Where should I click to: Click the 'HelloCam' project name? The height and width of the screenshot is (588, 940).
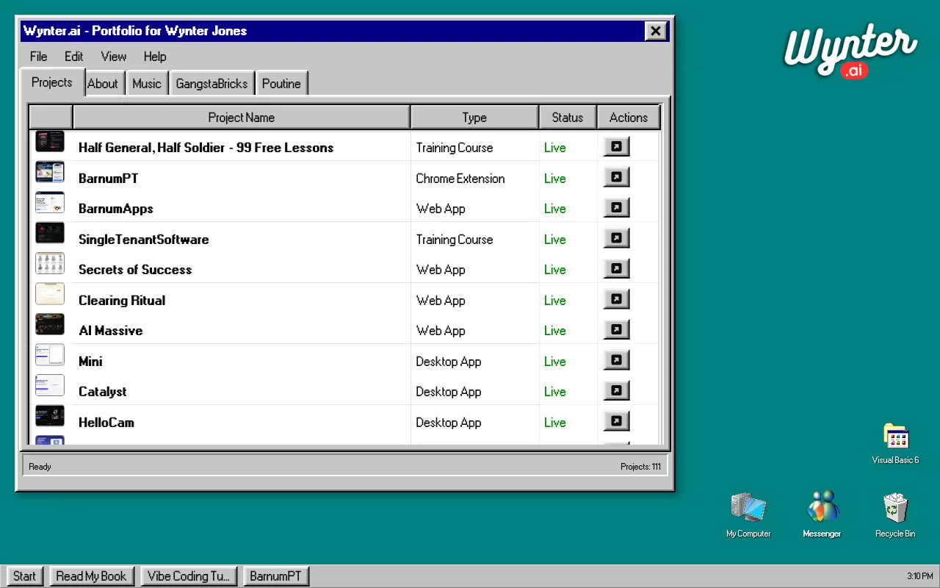pos(106,423)
